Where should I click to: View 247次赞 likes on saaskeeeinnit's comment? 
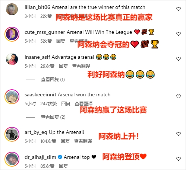48,104
